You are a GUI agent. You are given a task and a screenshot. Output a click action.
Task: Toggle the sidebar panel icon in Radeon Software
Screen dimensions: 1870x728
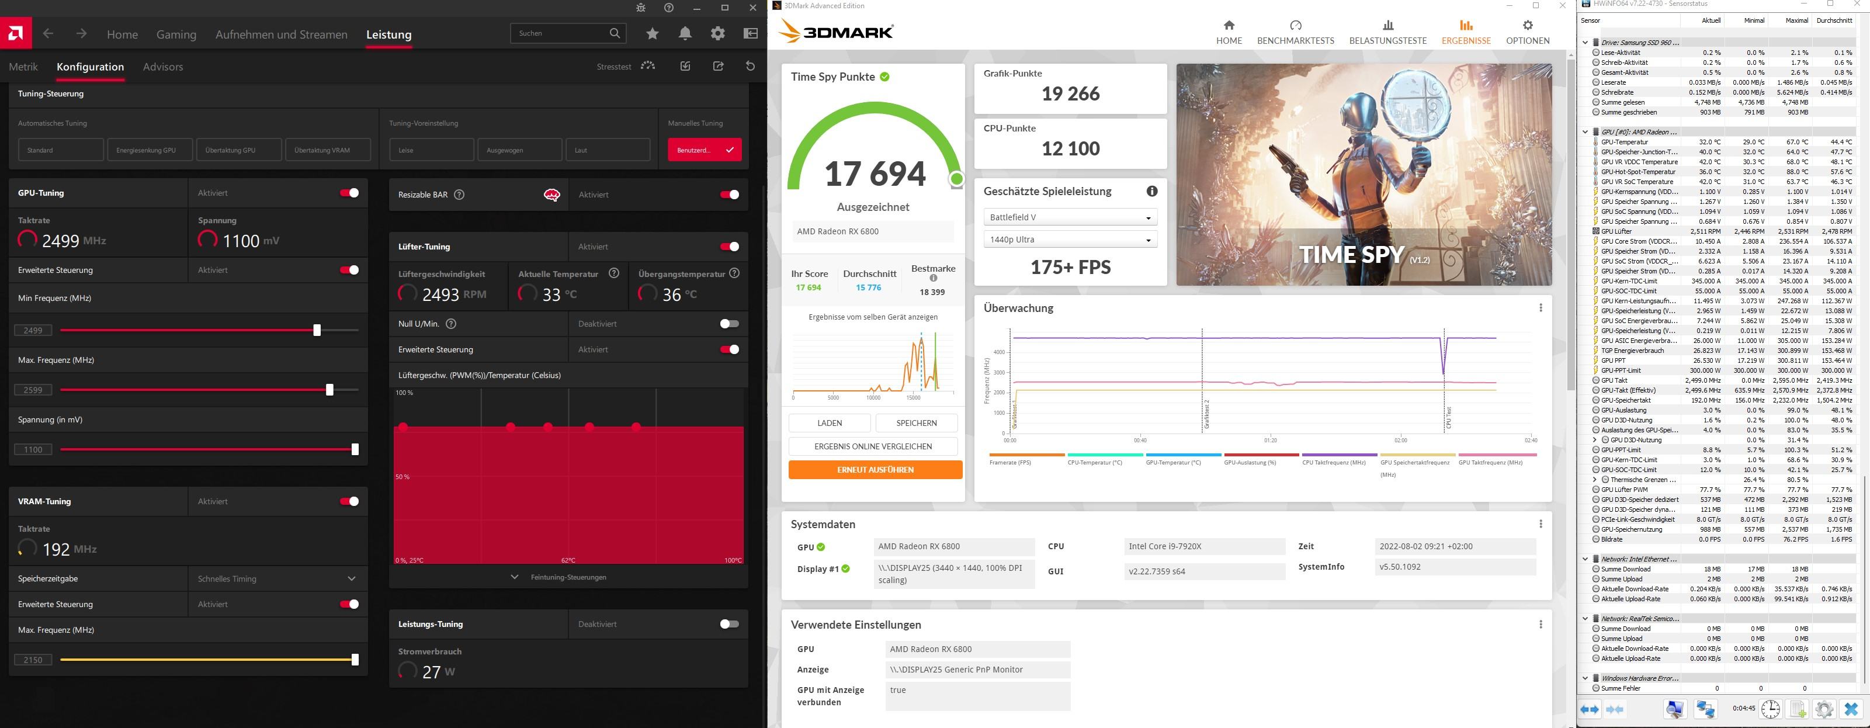pyautogui.click(x=751, y=33)
